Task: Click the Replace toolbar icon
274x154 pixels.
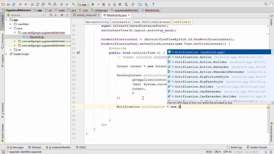Action: 55,4
